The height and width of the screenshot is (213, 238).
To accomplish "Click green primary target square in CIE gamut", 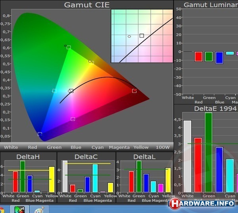I will click(69, 47).
